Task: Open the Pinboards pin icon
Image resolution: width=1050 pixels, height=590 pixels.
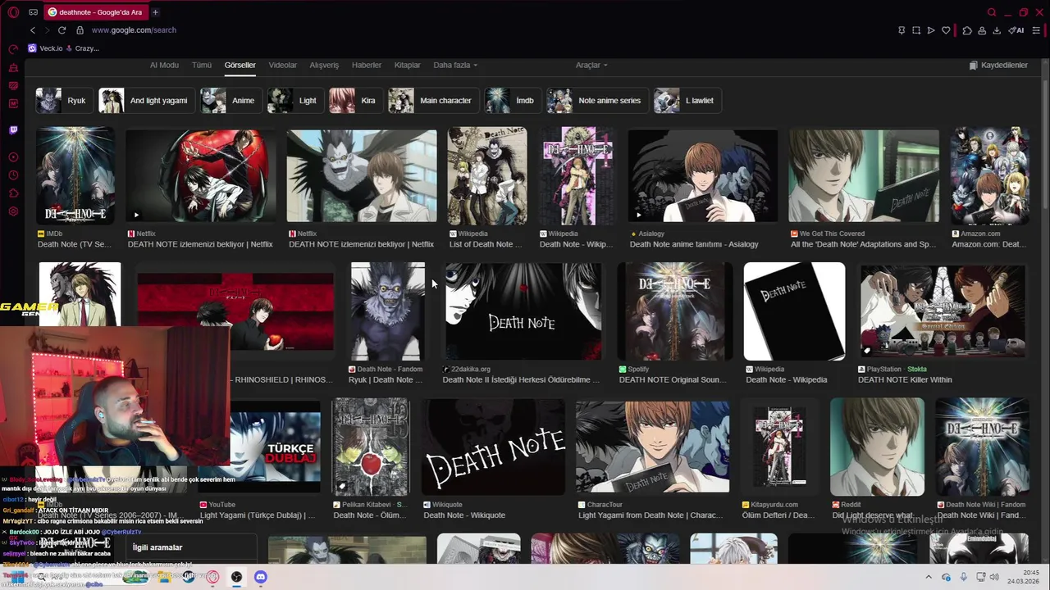Action: pyautogui.click(x=902, y=30)
